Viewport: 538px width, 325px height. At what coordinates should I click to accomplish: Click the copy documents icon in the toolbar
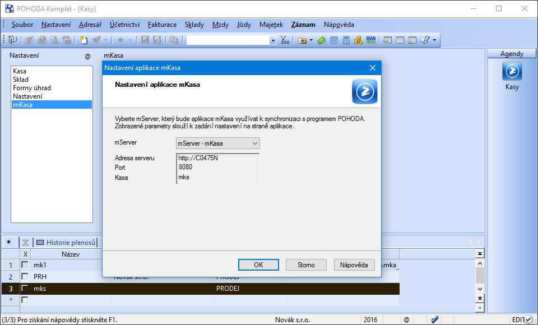coord(174,40)
